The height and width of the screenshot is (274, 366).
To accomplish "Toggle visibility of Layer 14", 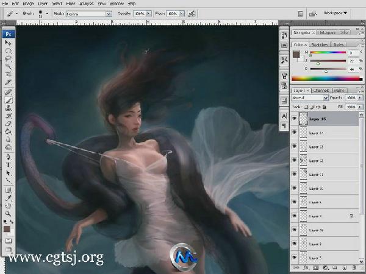I will [x=296, y=133].
